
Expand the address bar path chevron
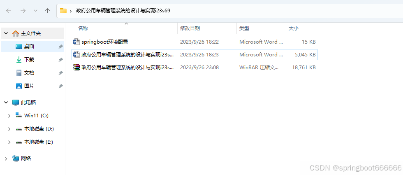[71, 11]
